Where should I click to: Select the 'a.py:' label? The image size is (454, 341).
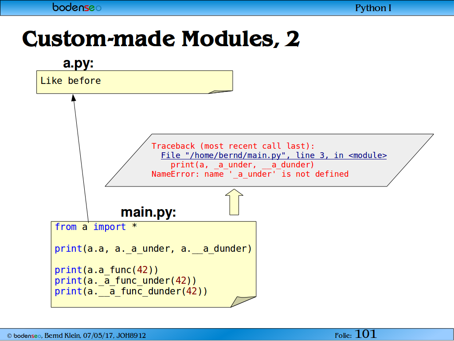pos(78,63)
